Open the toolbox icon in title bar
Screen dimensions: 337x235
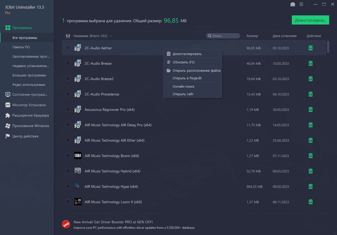293,4
